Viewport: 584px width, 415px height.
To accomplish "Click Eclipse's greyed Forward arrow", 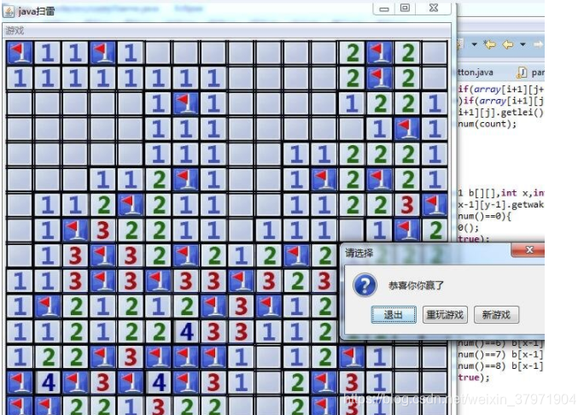I will click(x=538, y=44).
